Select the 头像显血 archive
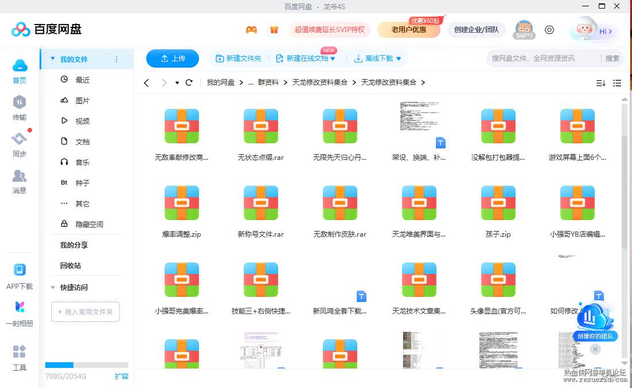 (x=498, y=288)
